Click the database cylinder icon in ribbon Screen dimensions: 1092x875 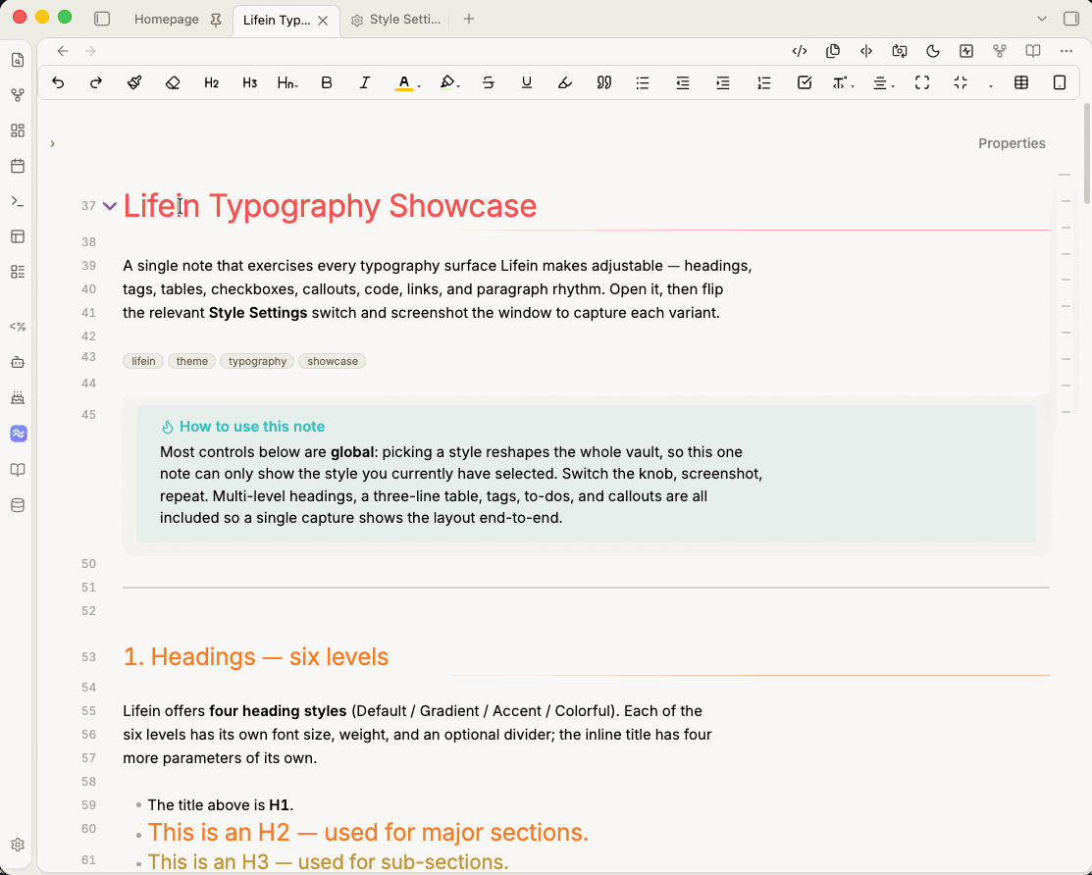(18, 505)
